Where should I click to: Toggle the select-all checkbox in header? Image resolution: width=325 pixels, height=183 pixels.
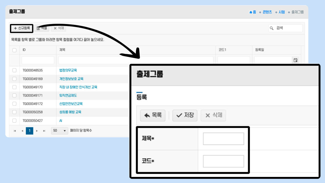coord(14,50)
